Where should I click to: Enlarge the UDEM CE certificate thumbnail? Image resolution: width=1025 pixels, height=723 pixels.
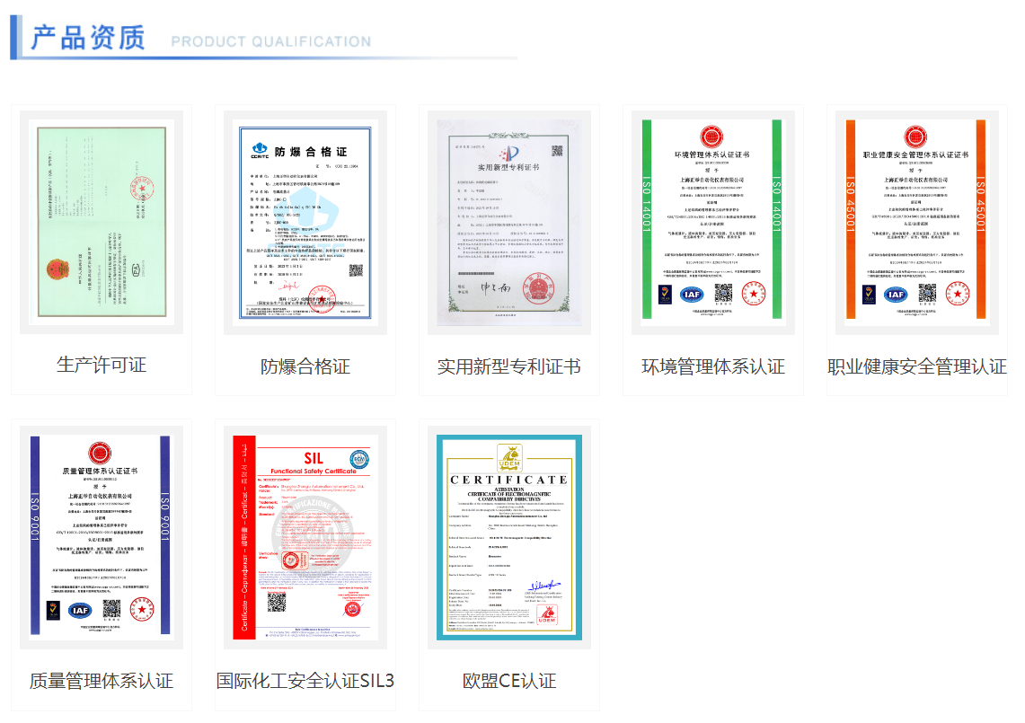point(509,537)
